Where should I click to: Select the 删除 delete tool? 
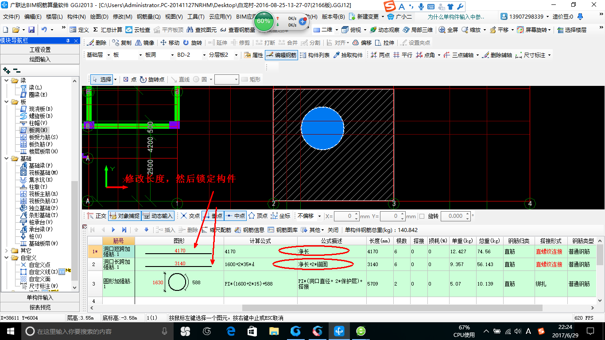click(97, 43)
